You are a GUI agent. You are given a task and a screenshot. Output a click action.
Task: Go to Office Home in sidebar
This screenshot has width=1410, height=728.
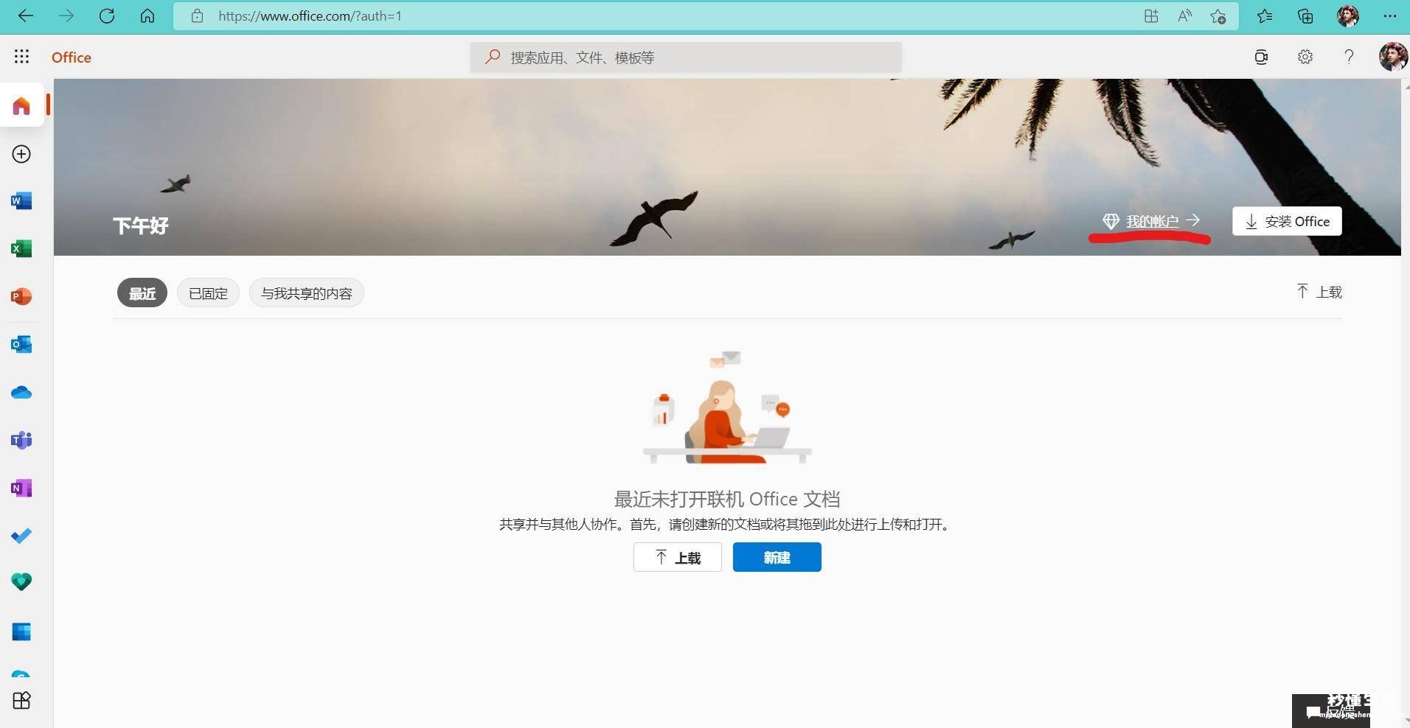(21, 106)
